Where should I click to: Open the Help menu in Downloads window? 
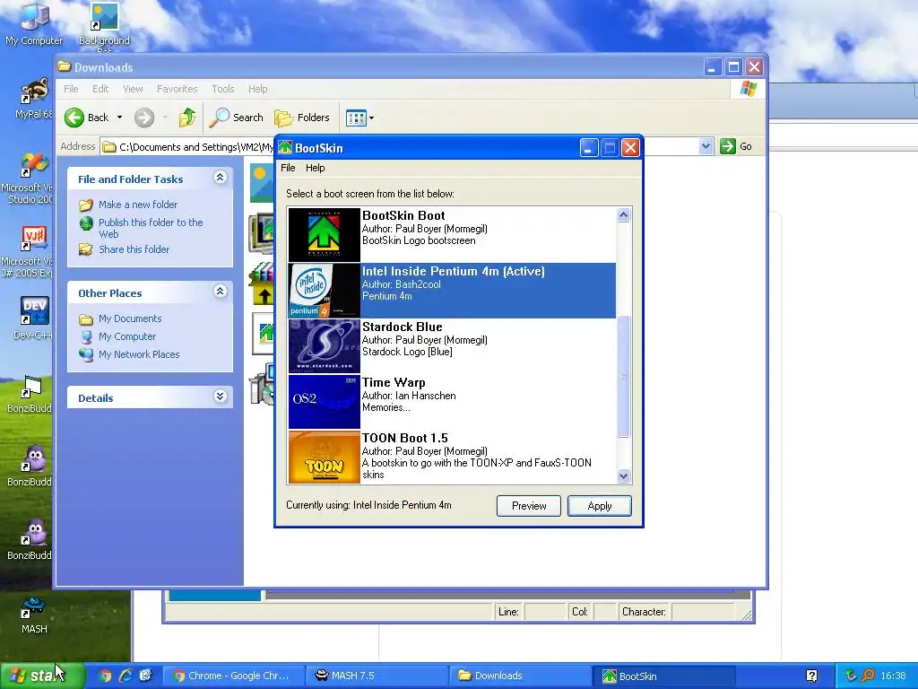click(x=257, y=89)
